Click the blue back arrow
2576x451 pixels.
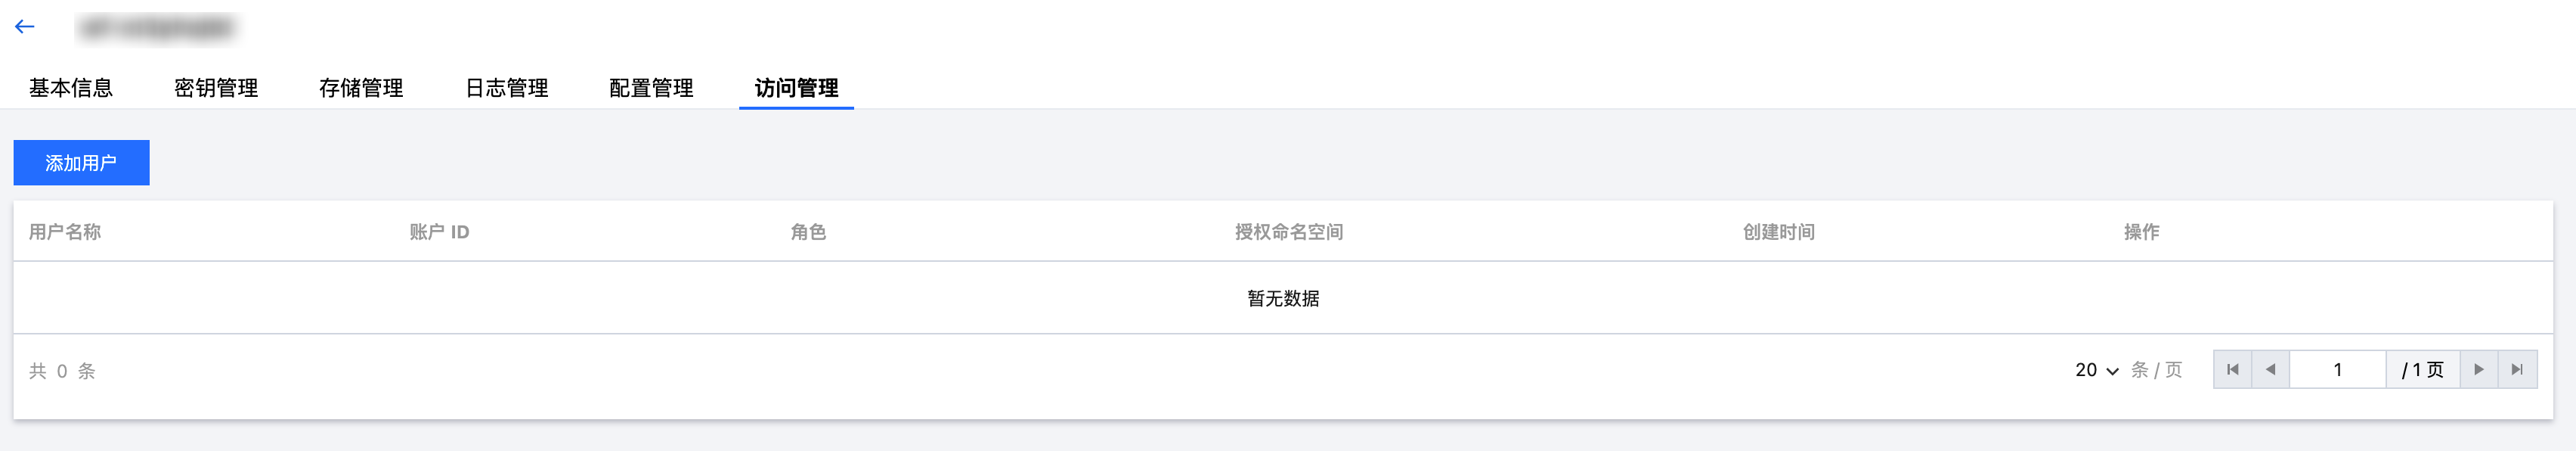coord(25,27)
